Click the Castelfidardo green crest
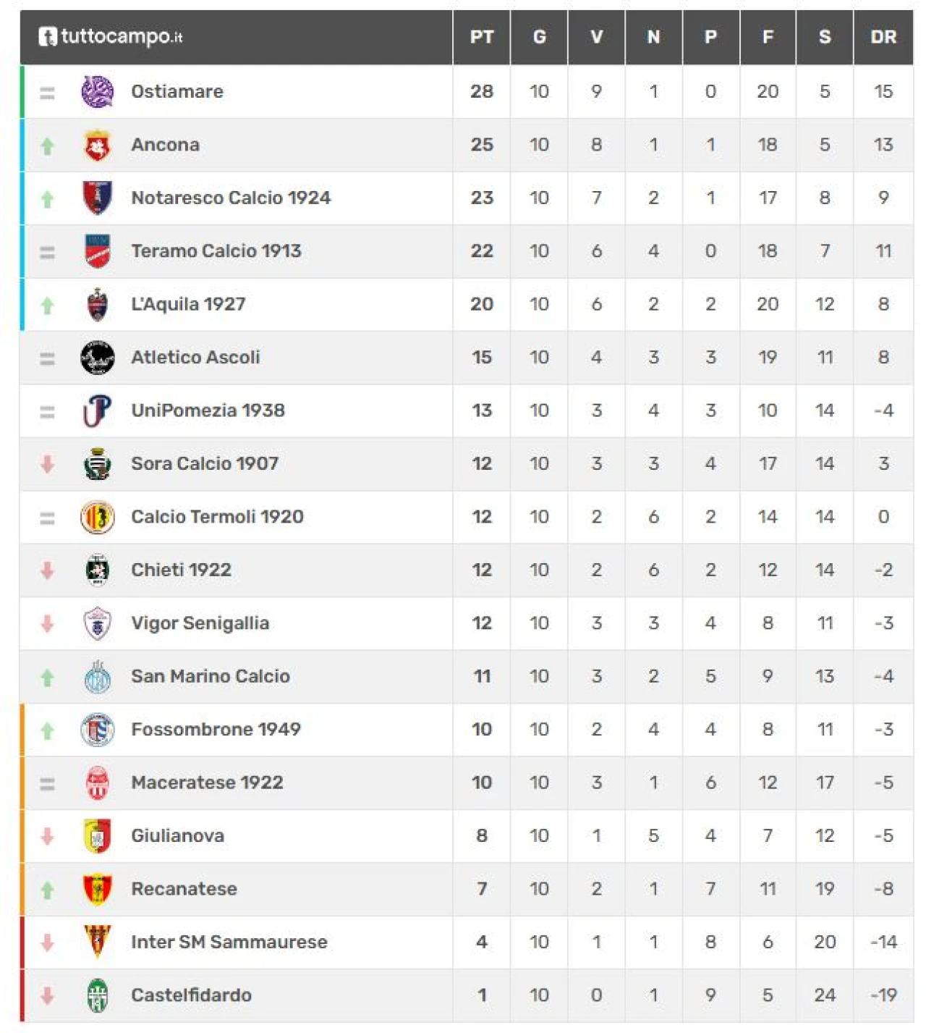 coord(97,995)
